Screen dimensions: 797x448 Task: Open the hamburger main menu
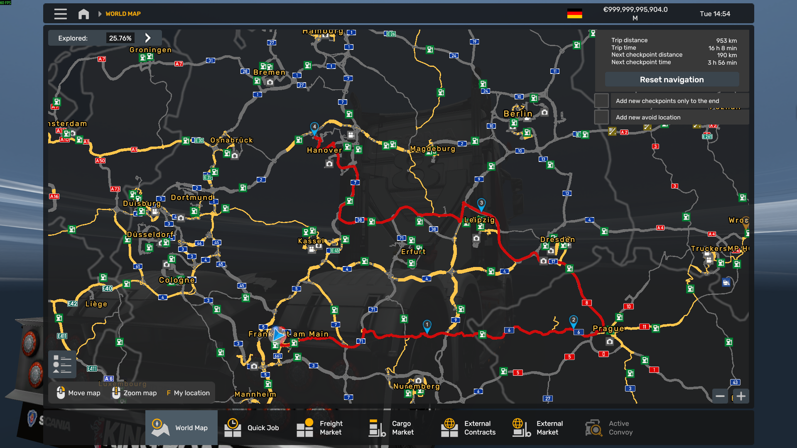coord(60,14)
